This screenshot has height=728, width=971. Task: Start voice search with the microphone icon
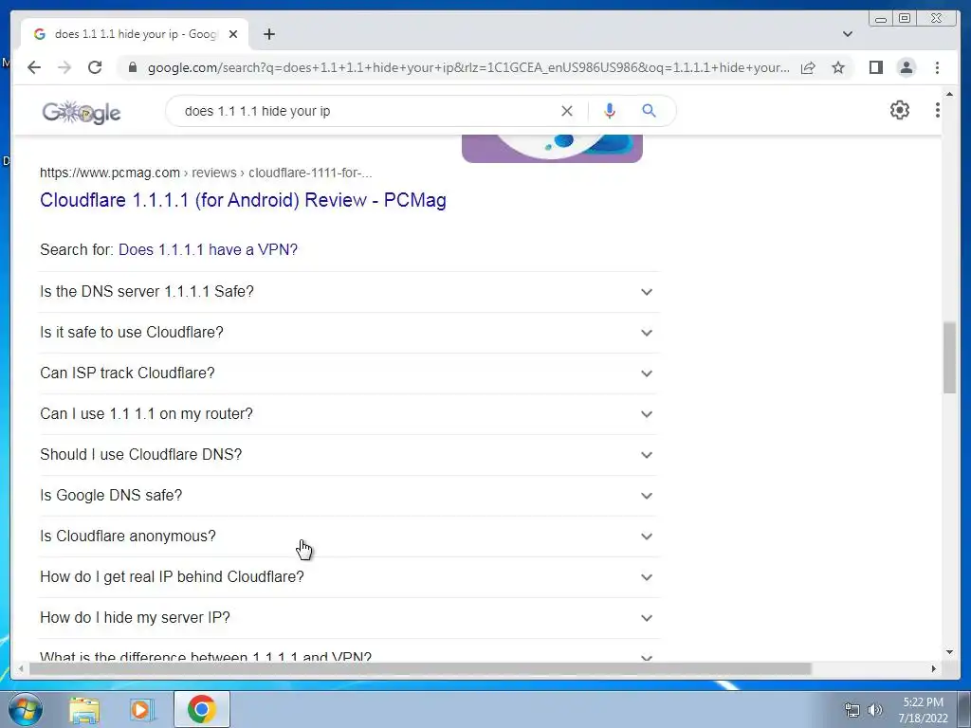point(610,111)
